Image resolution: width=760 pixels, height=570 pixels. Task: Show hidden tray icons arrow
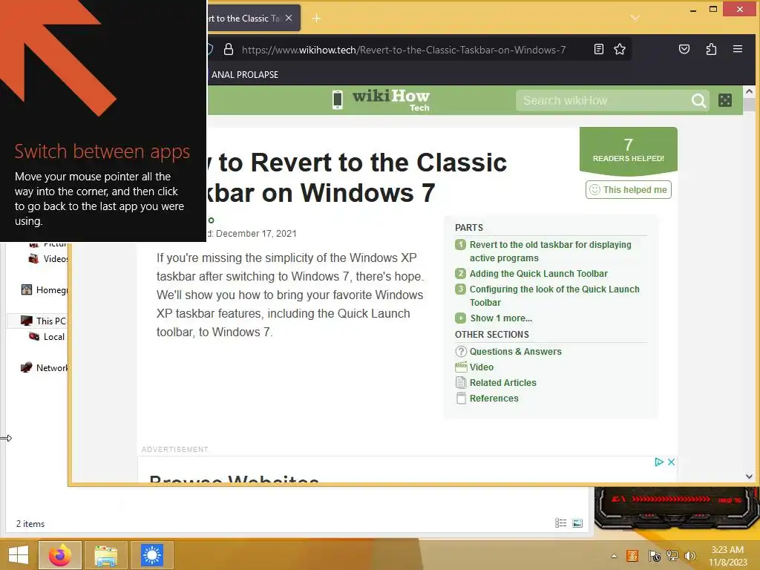614,556
